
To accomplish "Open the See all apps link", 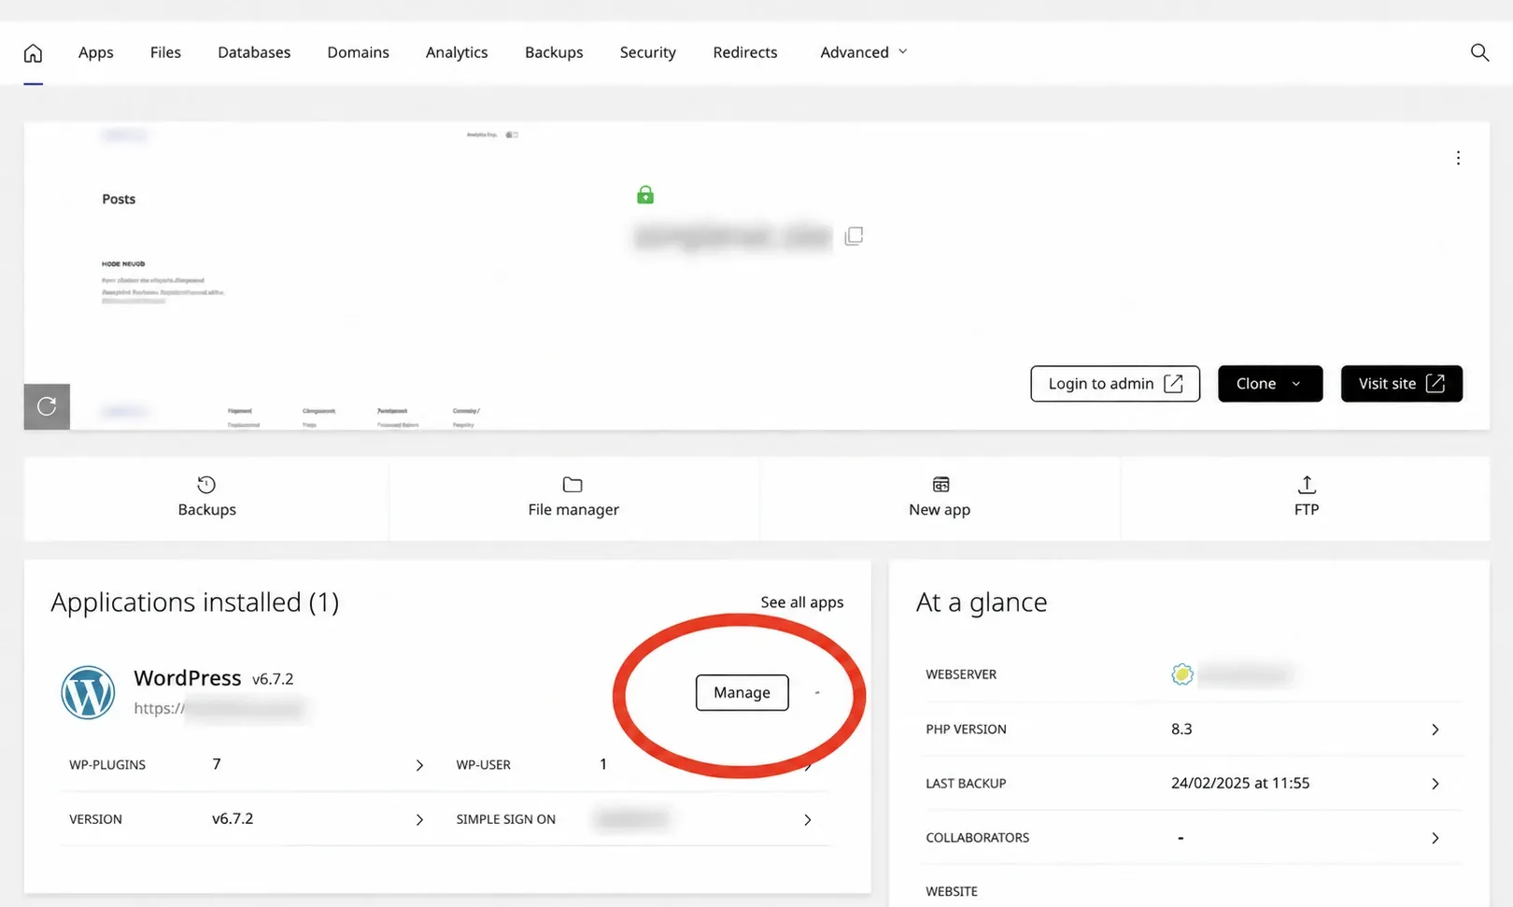I will 802,602.
